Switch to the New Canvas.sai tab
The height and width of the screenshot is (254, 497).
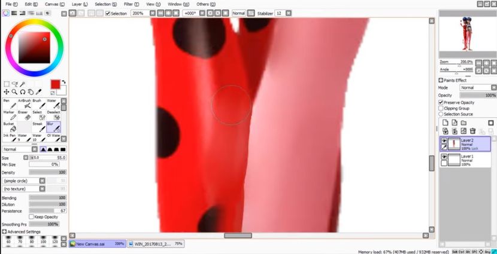tap(98, 244)
